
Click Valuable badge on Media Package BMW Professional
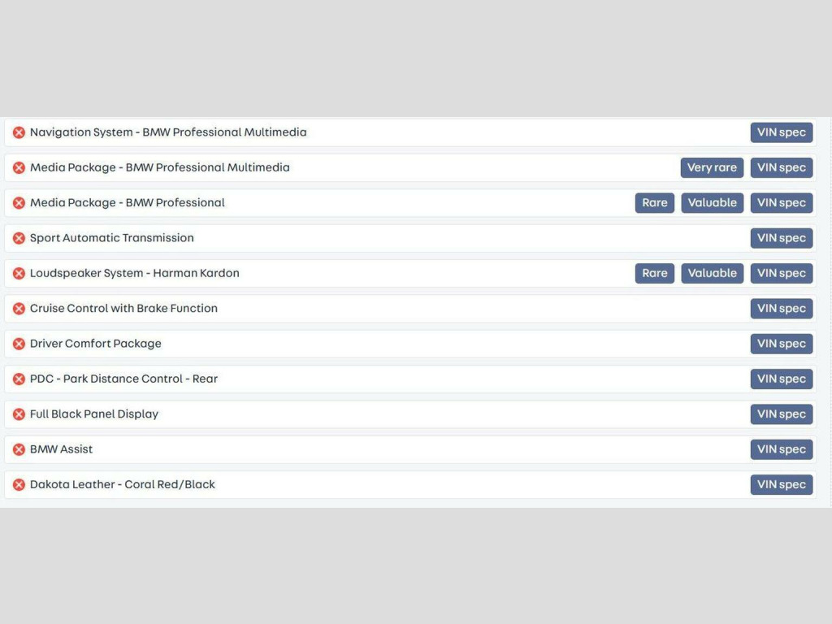[712, 203]
